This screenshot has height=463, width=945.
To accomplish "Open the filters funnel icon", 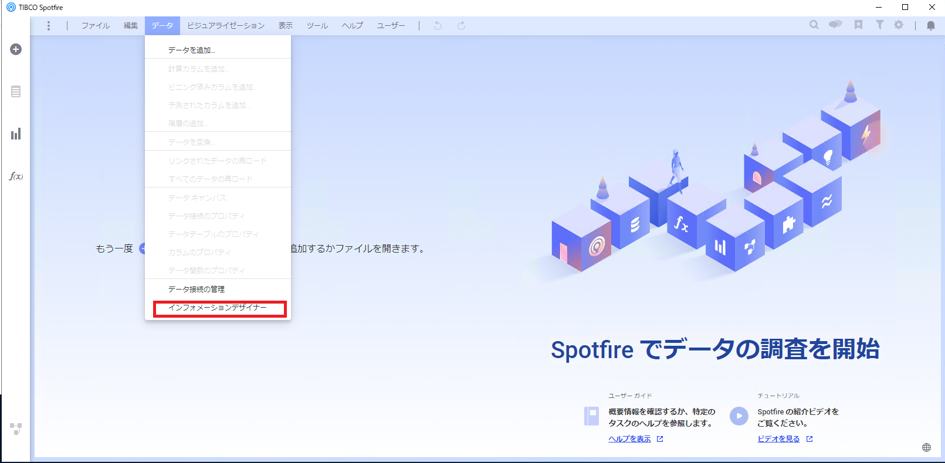I will click(x=879, y=25).
